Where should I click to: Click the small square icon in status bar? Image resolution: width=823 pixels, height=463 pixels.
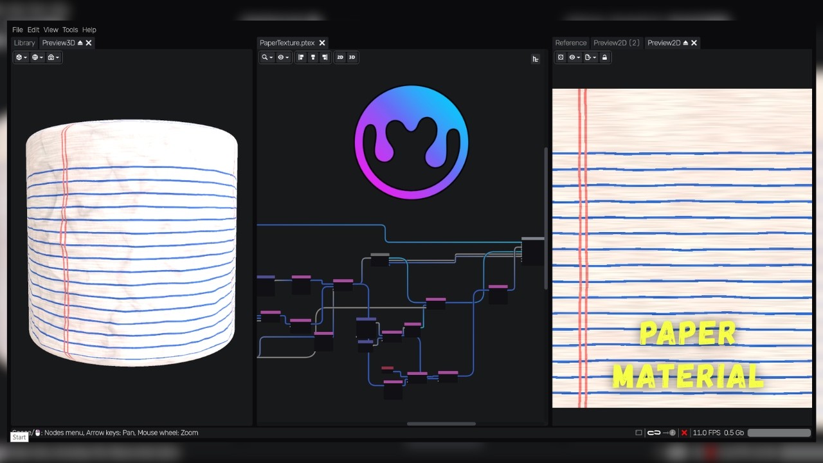point(638,433)
